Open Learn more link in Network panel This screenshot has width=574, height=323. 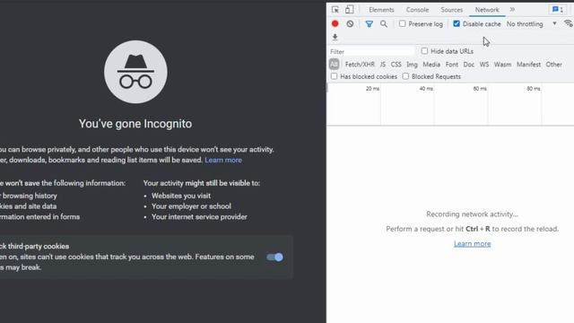coord(473,244)
